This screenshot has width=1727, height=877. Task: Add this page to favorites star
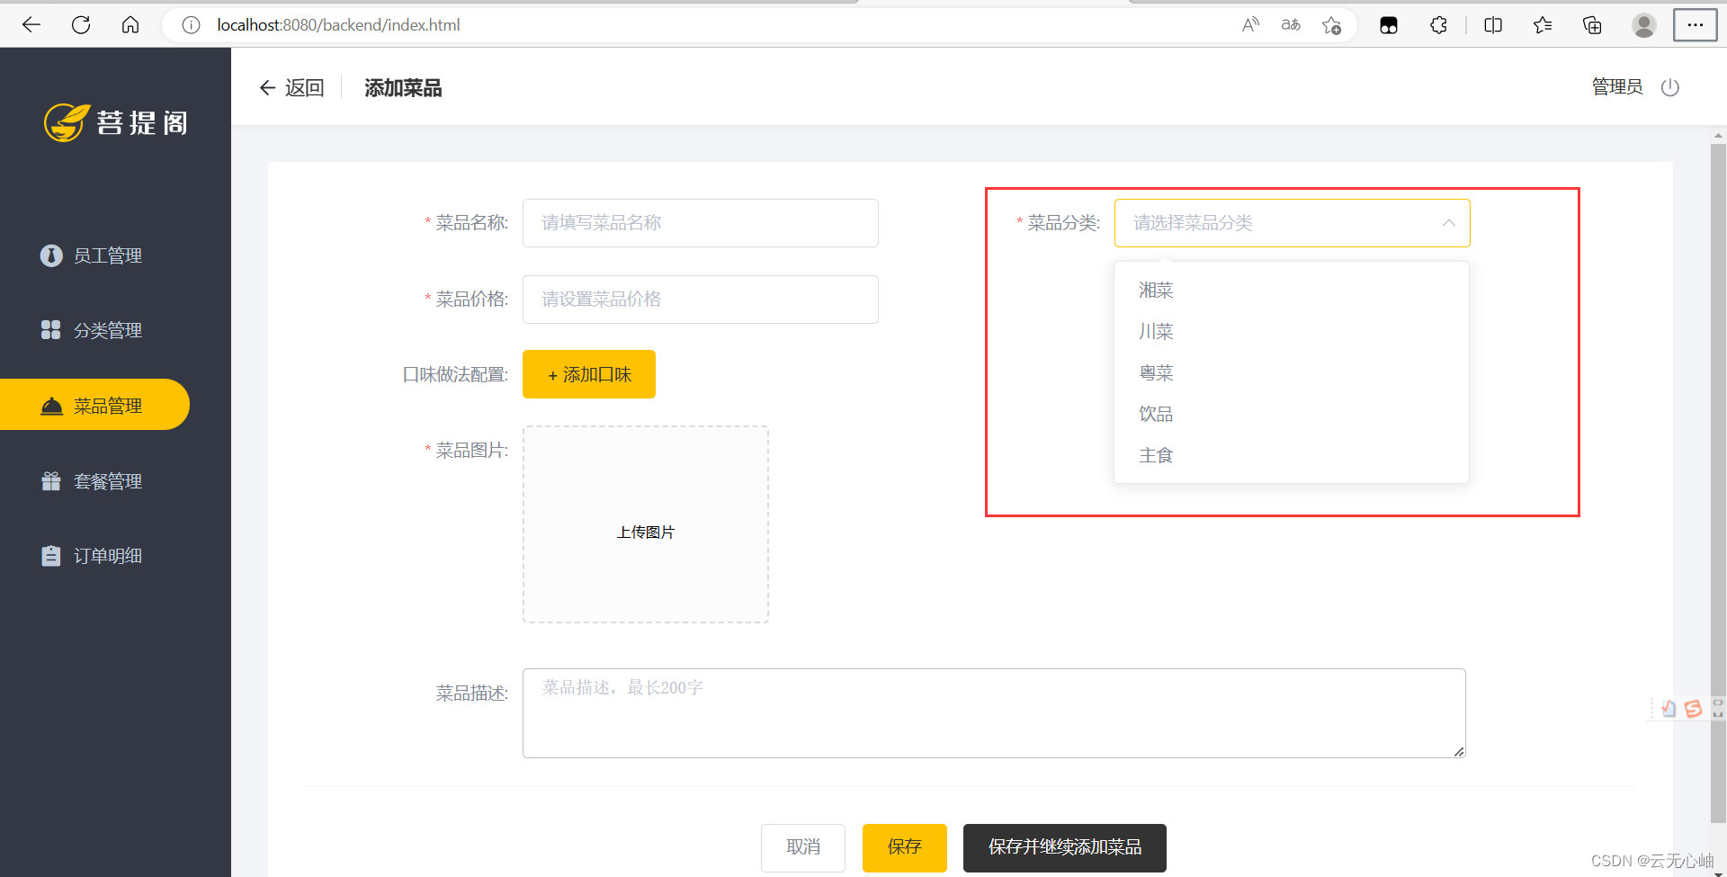click(x=1332, y=25)
